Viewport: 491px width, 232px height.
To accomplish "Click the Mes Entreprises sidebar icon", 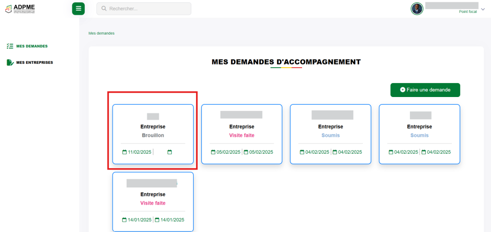I will click(10, 62).
